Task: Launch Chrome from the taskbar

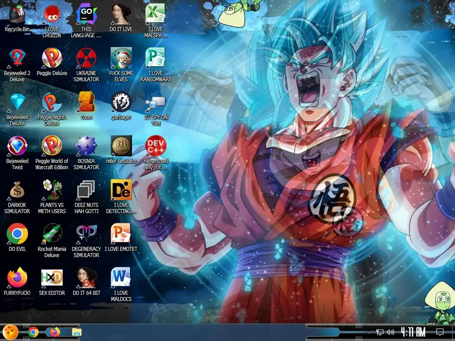Action: [33, 332]
